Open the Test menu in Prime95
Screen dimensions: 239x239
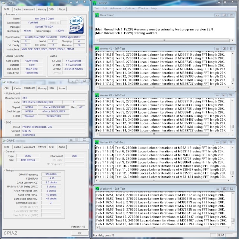tap(97, 8)
